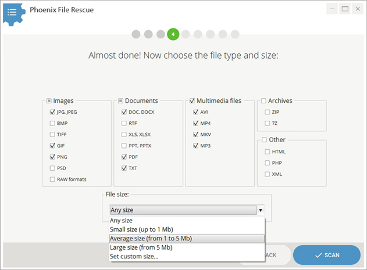Enable the TIFF checkbox

pos(52,134)
